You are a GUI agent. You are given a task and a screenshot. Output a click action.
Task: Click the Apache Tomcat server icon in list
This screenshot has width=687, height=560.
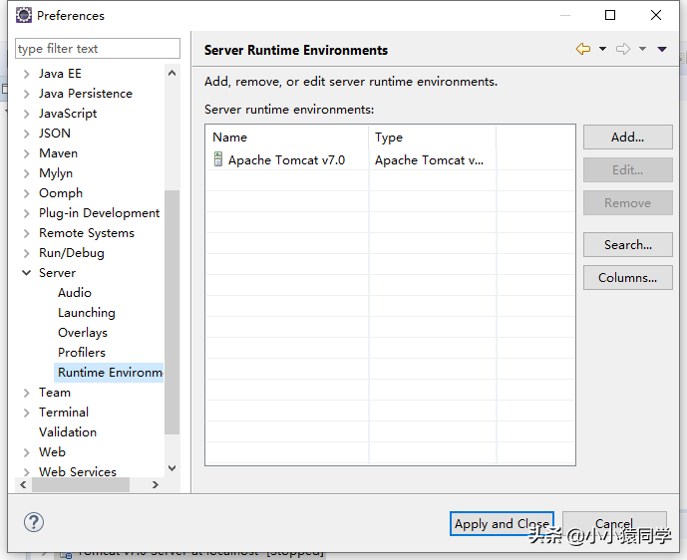click(x=218, y=159)
